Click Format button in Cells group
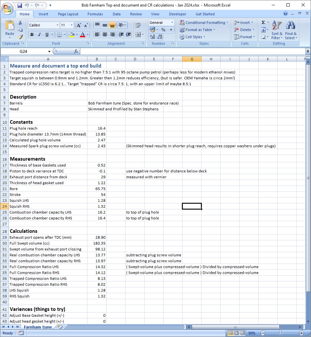The image size is (311, 337). point(244,37)
